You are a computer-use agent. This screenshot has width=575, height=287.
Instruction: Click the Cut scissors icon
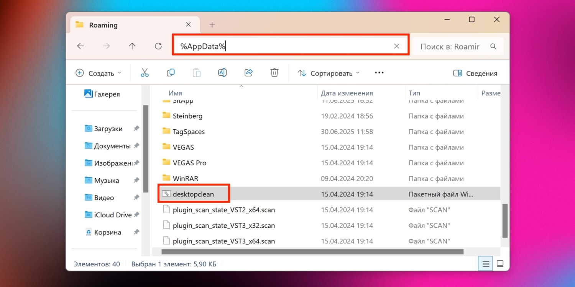click(x=145, y=73)
